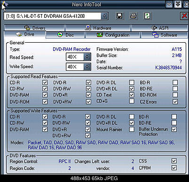Expand the Read Speed dropdown
This screenshot has height=182, width=189.
click(87, 57)
